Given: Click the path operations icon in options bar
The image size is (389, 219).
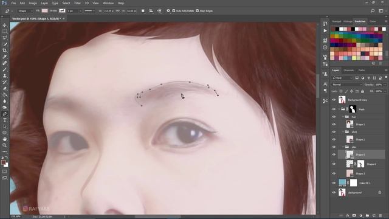Looking at the screenshot, I should [143, 11].
